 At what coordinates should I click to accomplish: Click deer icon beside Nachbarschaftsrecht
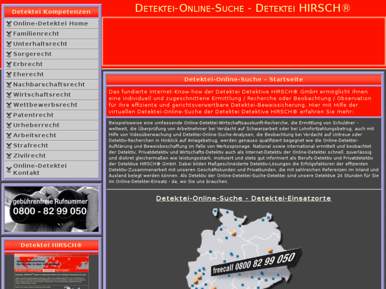click(x=9, y=85)
